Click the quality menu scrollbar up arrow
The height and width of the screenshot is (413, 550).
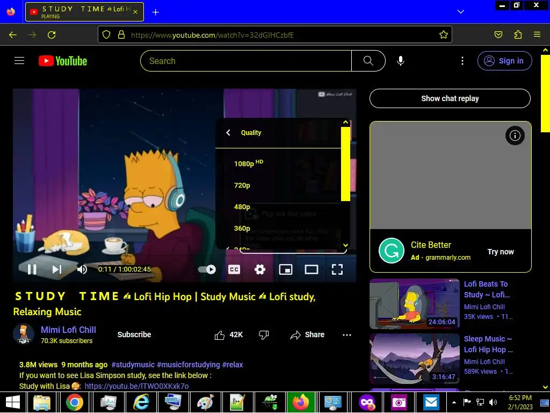345,123
